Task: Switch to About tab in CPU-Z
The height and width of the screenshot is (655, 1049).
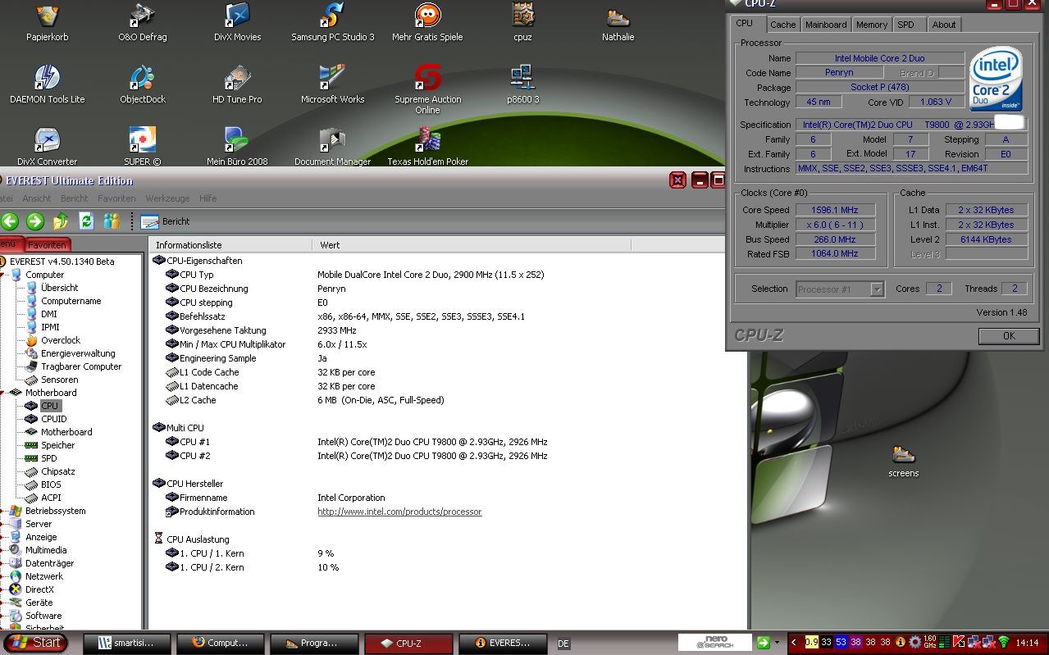Action: pos(943,25)
